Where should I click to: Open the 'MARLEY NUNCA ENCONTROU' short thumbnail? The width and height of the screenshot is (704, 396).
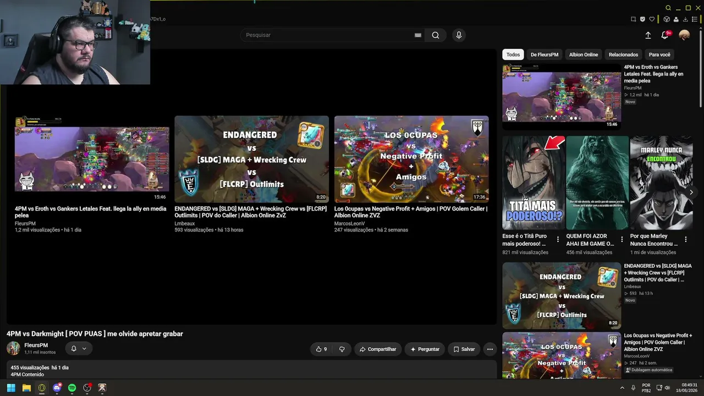click(661, 183)
